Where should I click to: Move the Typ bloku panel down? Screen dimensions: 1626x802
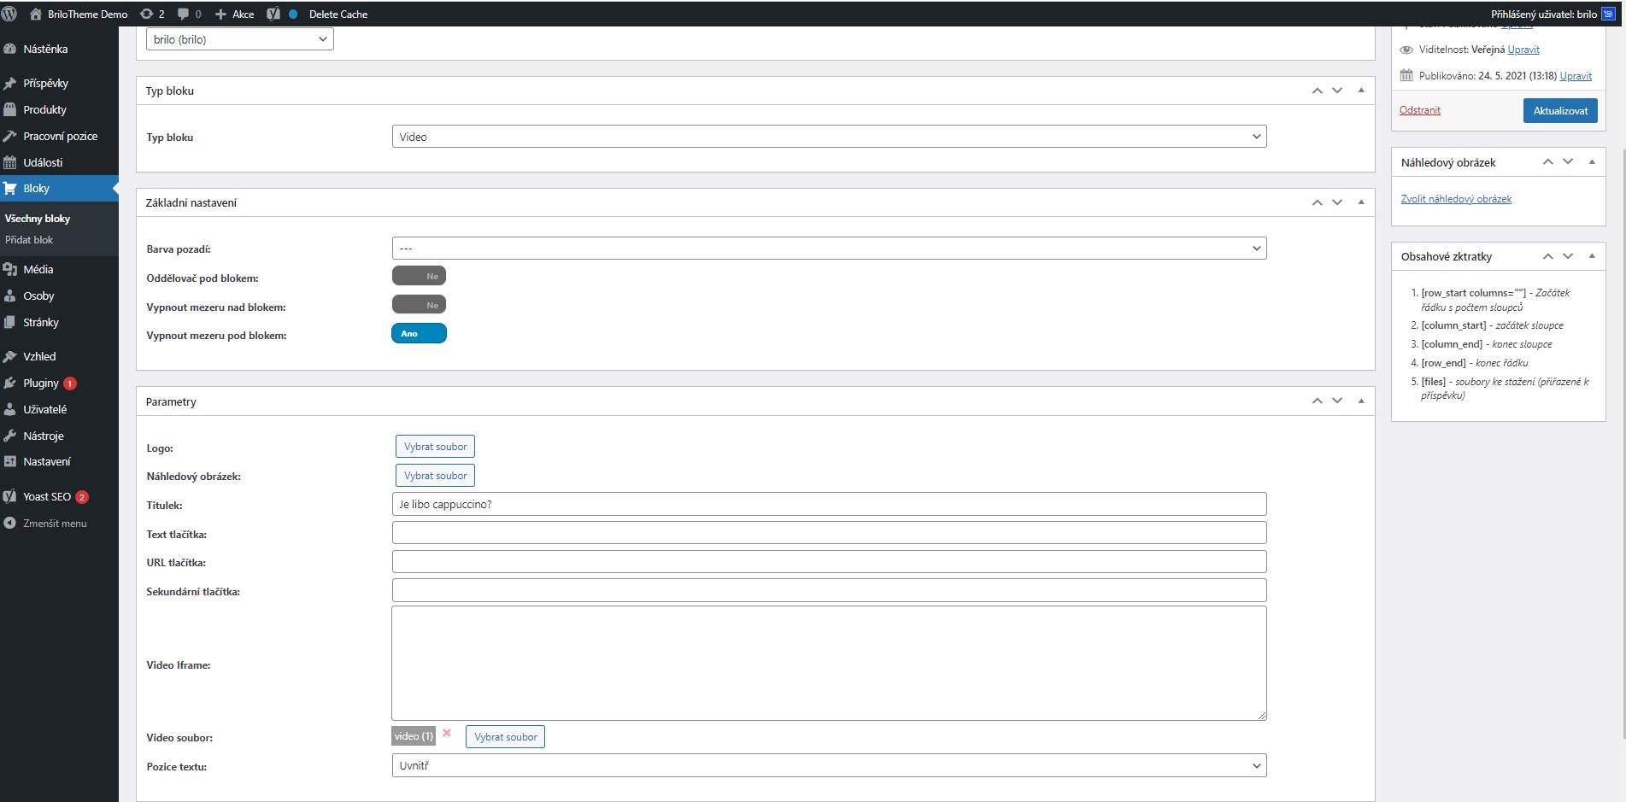coord(1337,91)
